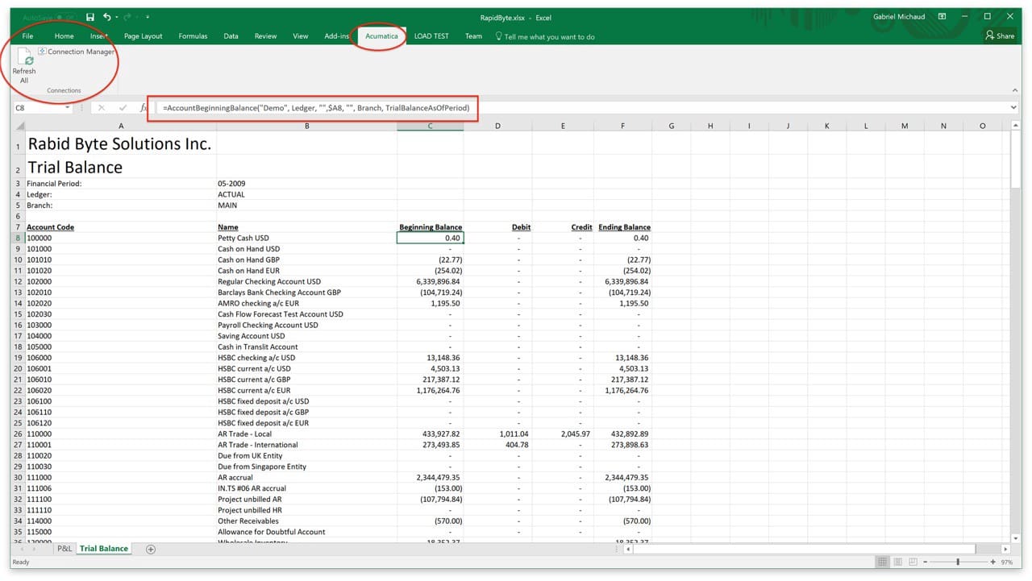Switch to the P&L sheet tab
Viewport: 1032px width, 581px height.
click(64, 549)
